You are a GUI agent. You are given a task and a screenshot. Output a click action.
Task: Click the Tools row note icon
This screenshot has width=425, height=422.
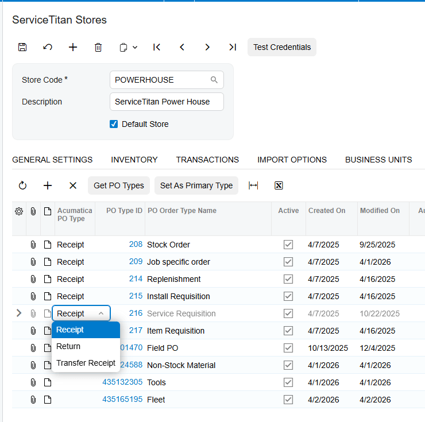48,382
